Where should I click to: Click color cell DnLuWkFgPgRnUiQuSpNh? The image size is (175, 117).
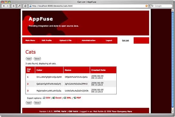click(x=49, y=77)
